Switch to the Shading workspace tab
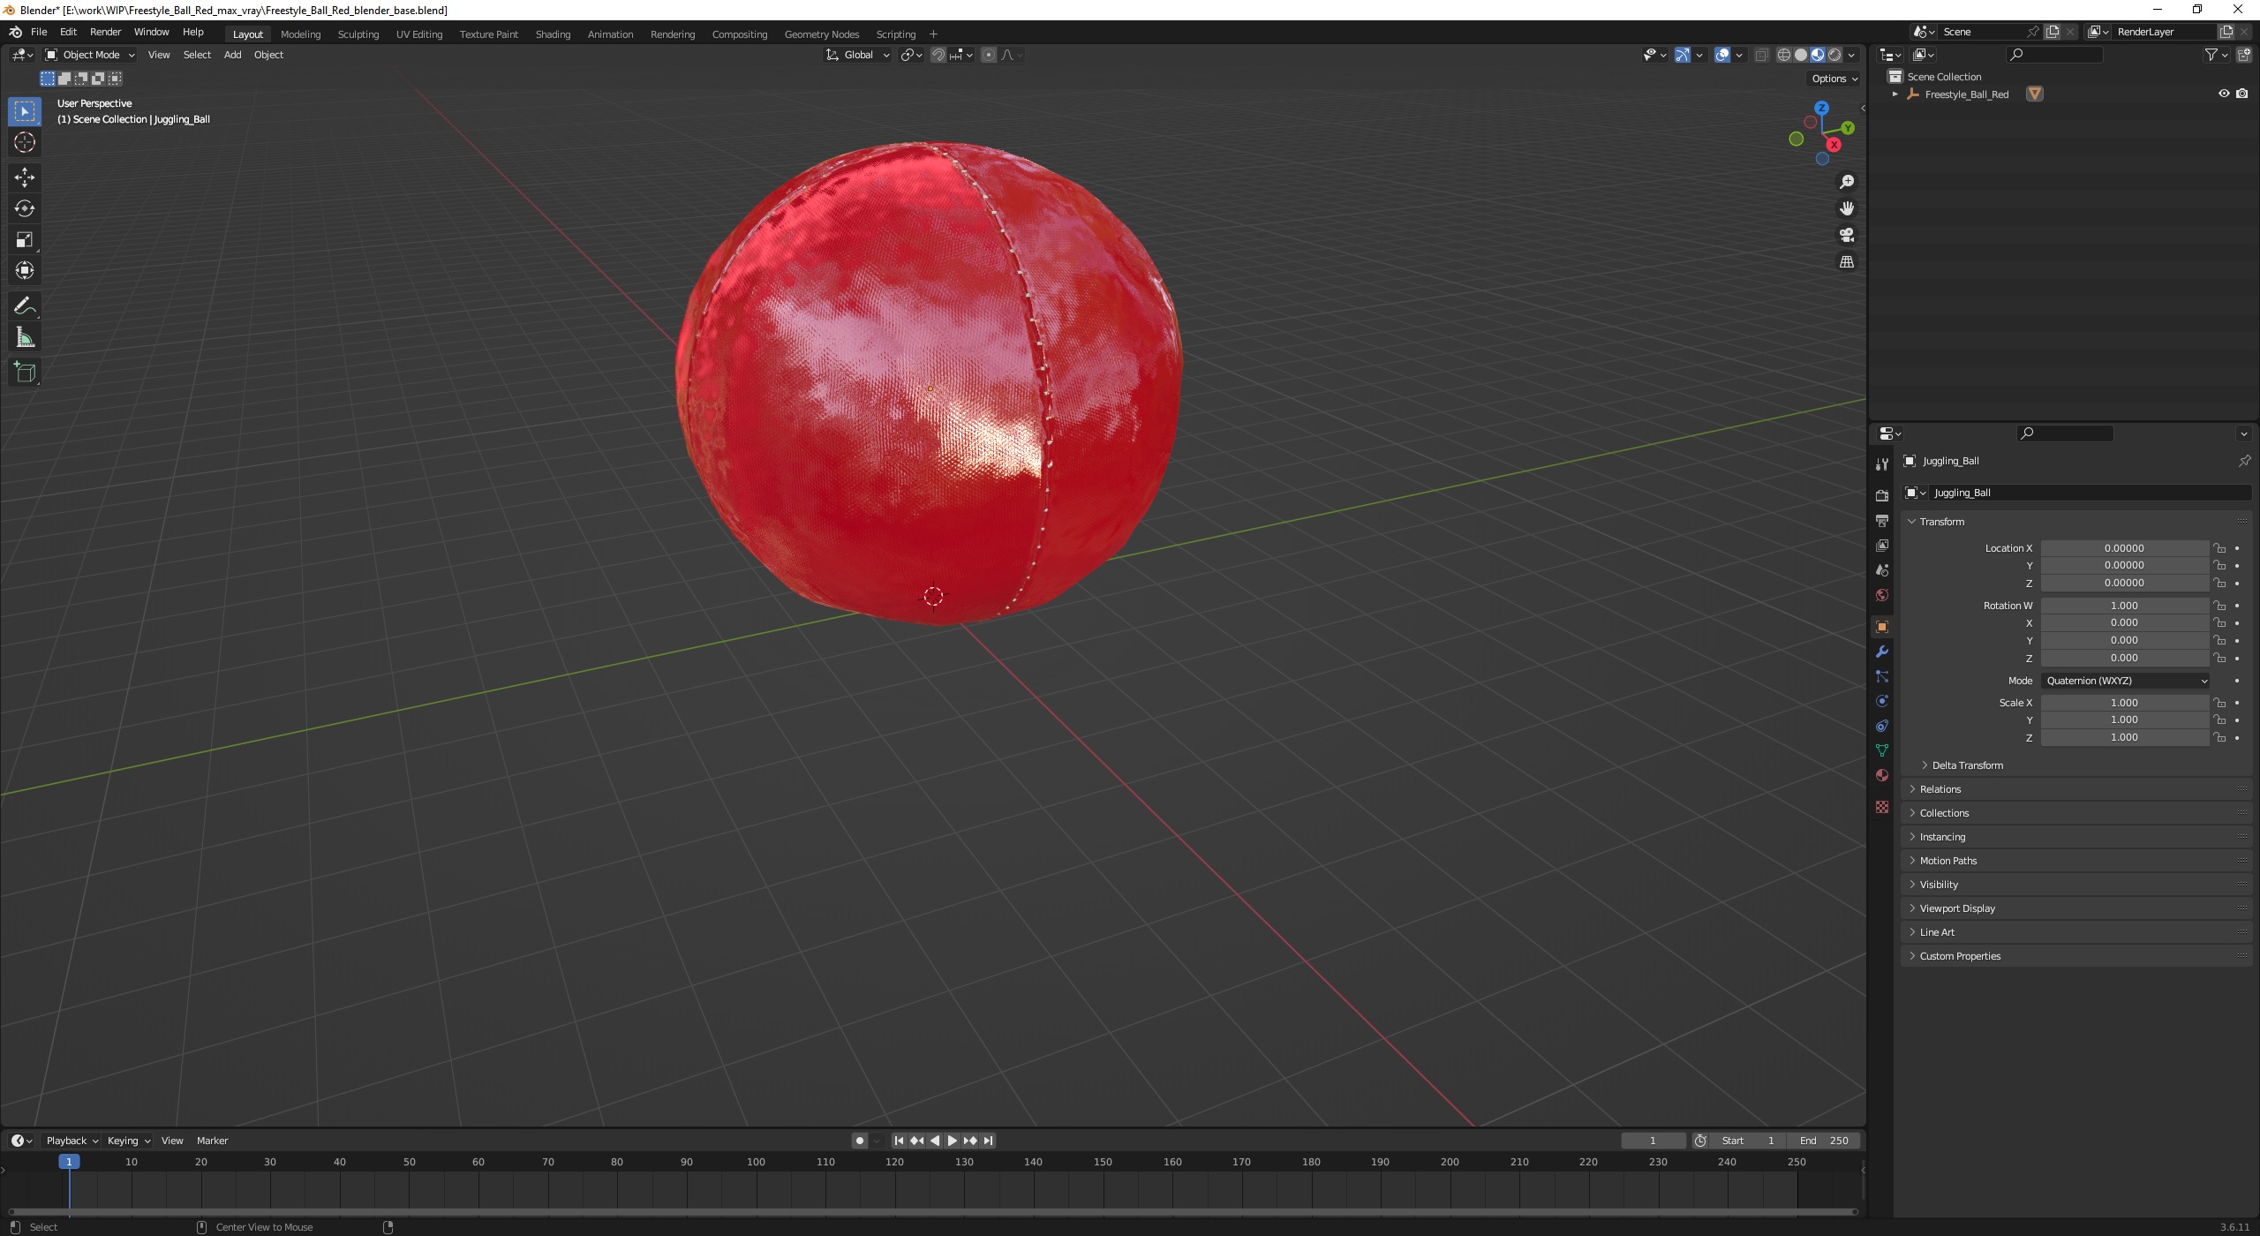The image size is (2260, 1236). pyautogui.click(x=553, y=34)
